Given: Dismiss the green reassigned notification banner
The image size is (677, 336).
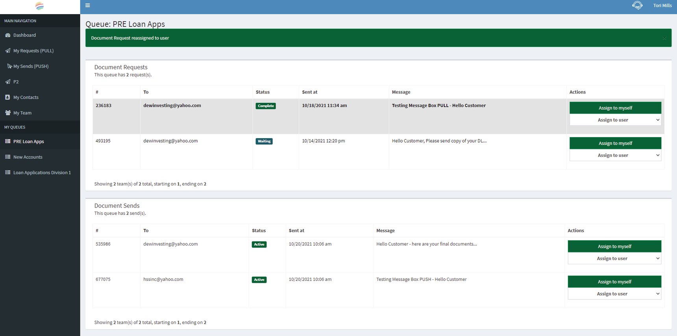Looking at the screenshot, I should [664, 38].
